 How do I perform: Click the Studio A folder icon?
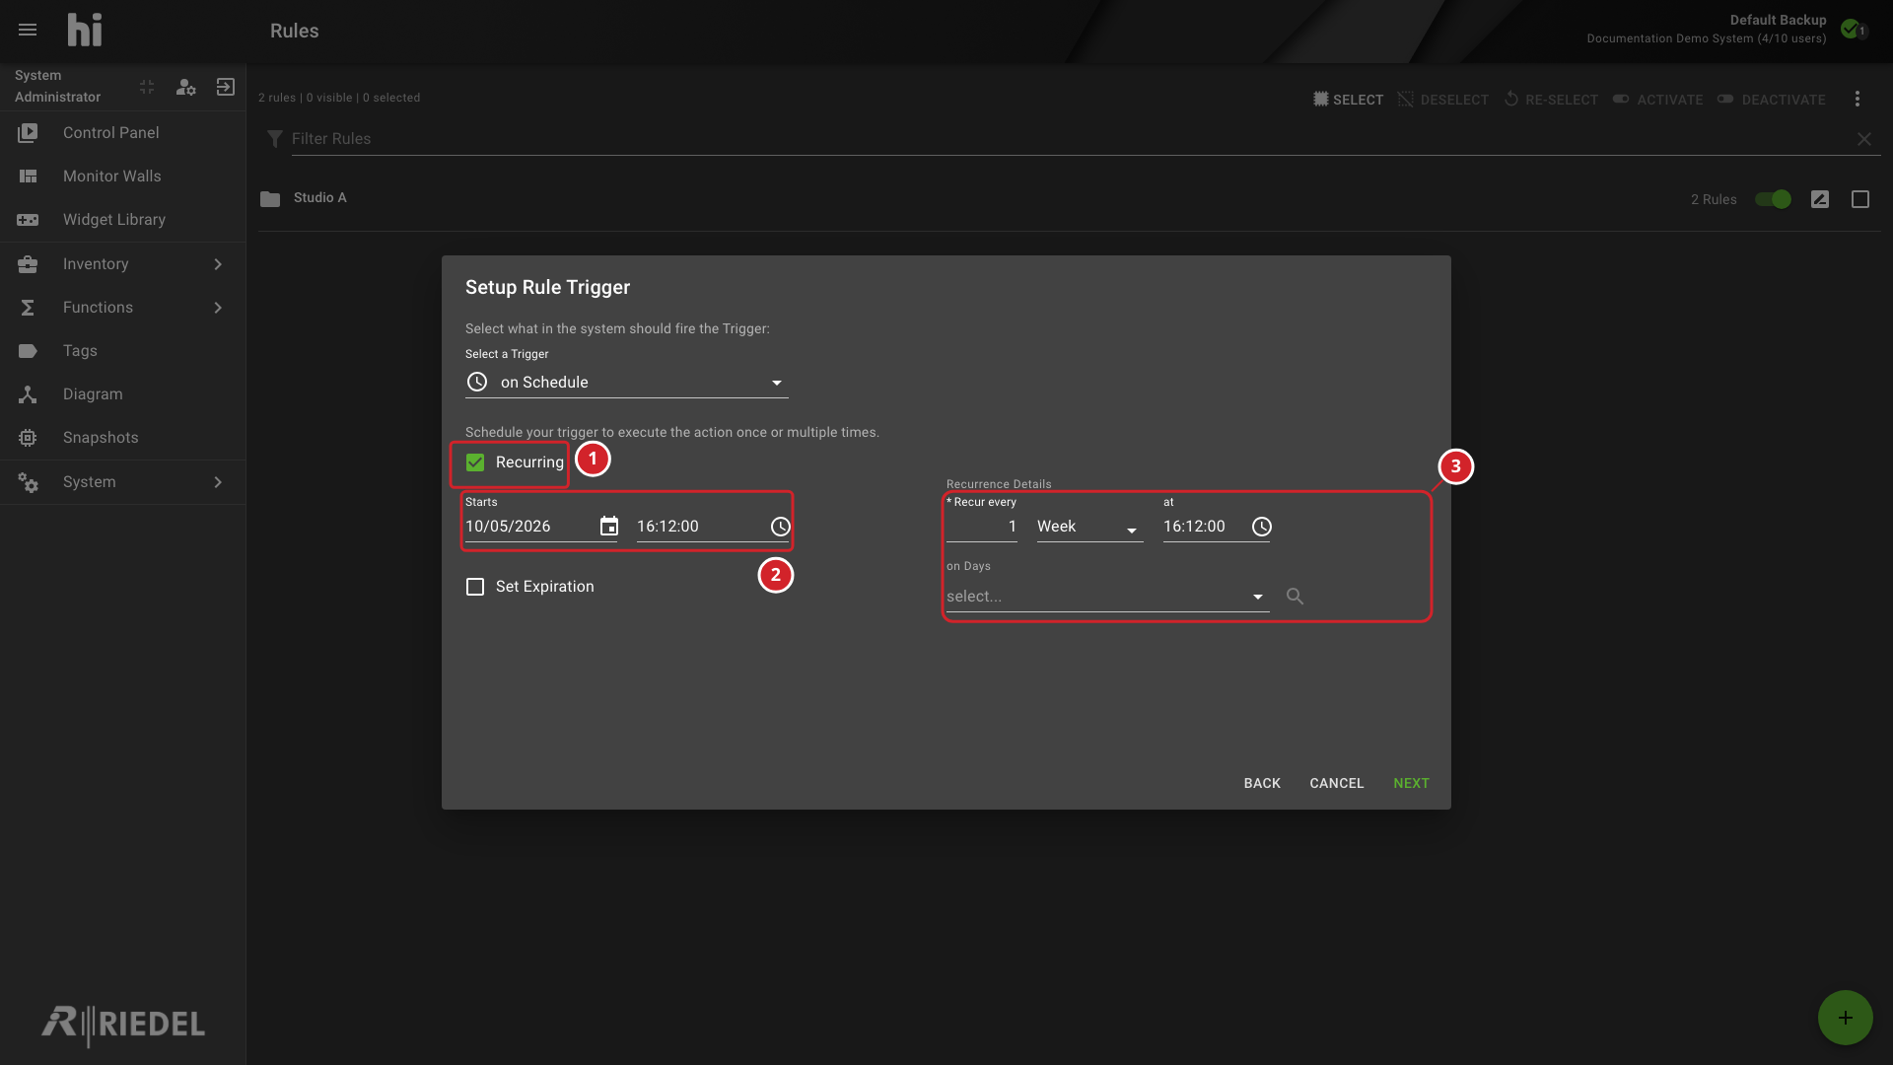coord(270,199)
